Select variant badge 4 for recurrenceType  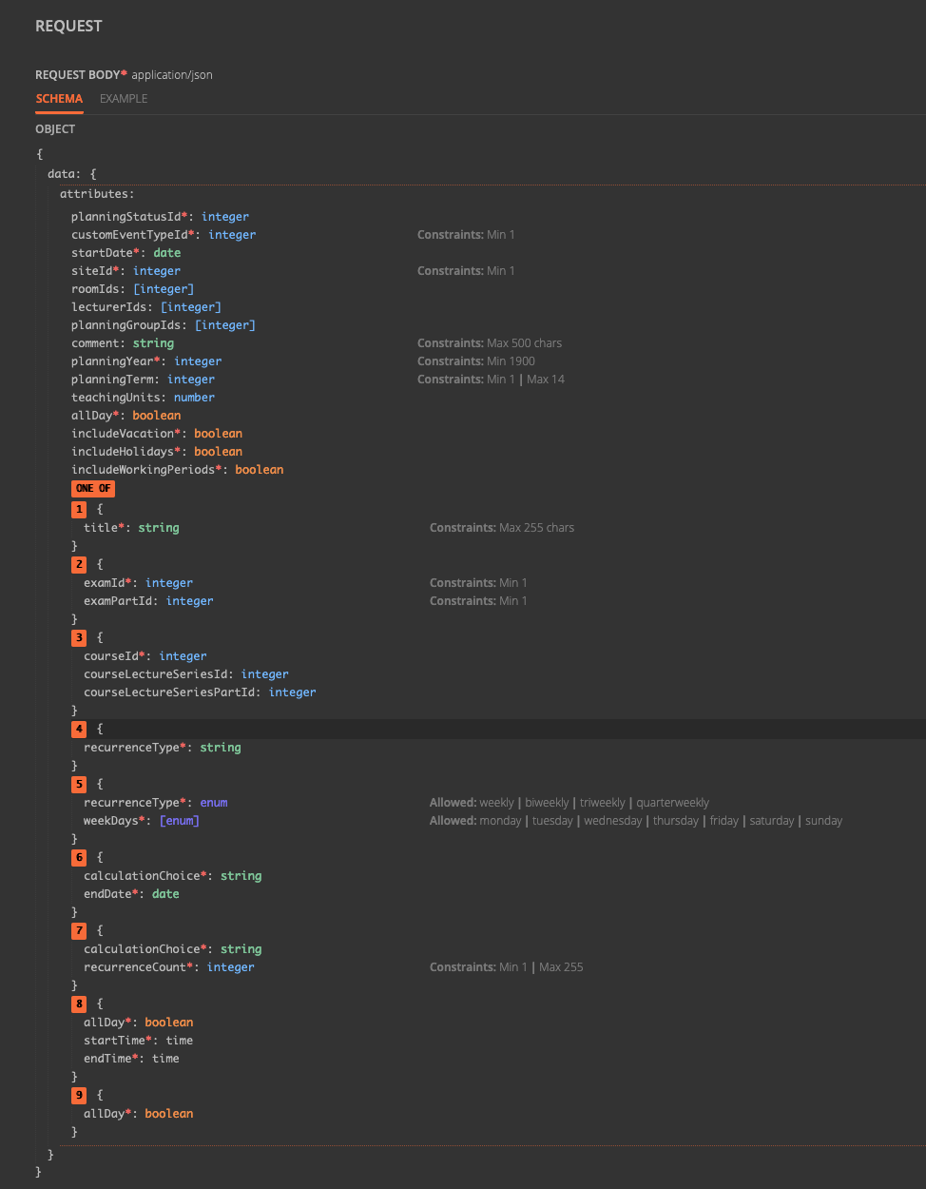point(79,729)
